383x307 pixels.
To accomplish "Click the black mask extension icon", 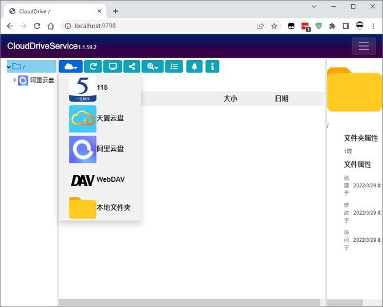I will coord(291,26).
